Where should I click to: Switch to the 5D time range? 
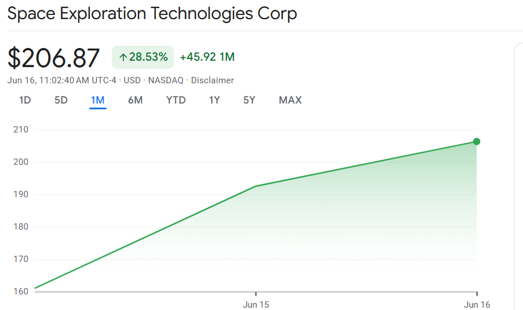coord(61,100)
